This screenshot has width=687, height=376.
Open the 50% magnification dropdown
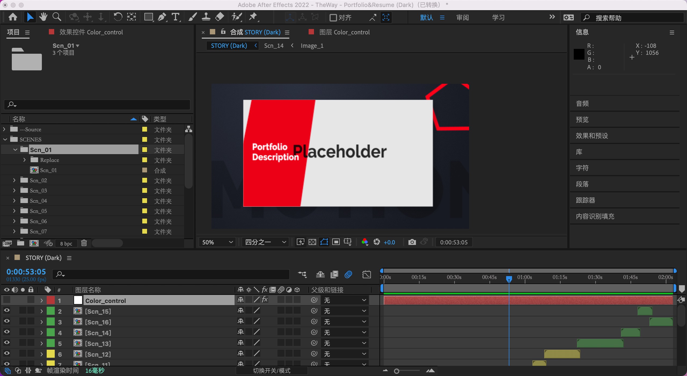coord(217,242)
